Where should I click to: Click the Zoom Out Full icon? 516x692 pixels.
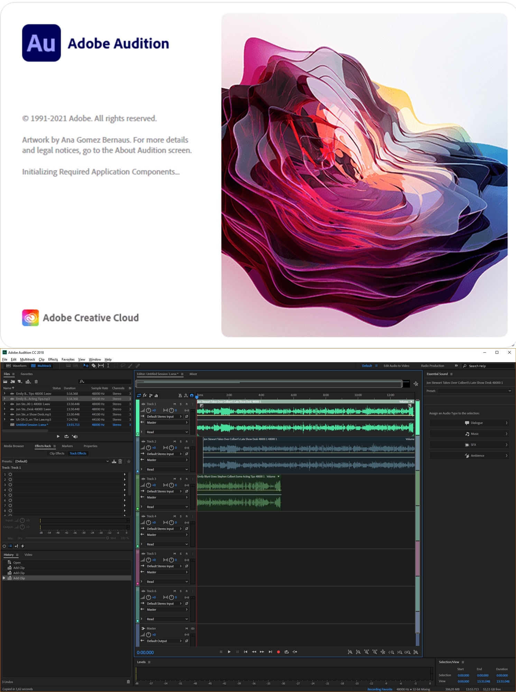click(383, 652)
